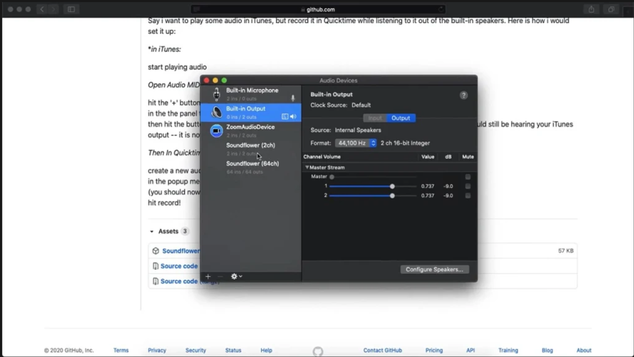The width and height of the screenshot is (634, 357).
Task: Select ZoomAudioDevice in device list
Action: (251, 130)
